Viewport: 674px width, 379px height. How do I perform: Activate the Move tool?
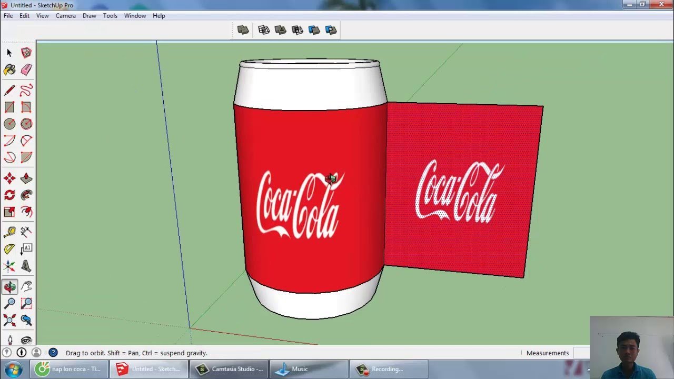tap(9, 178)
